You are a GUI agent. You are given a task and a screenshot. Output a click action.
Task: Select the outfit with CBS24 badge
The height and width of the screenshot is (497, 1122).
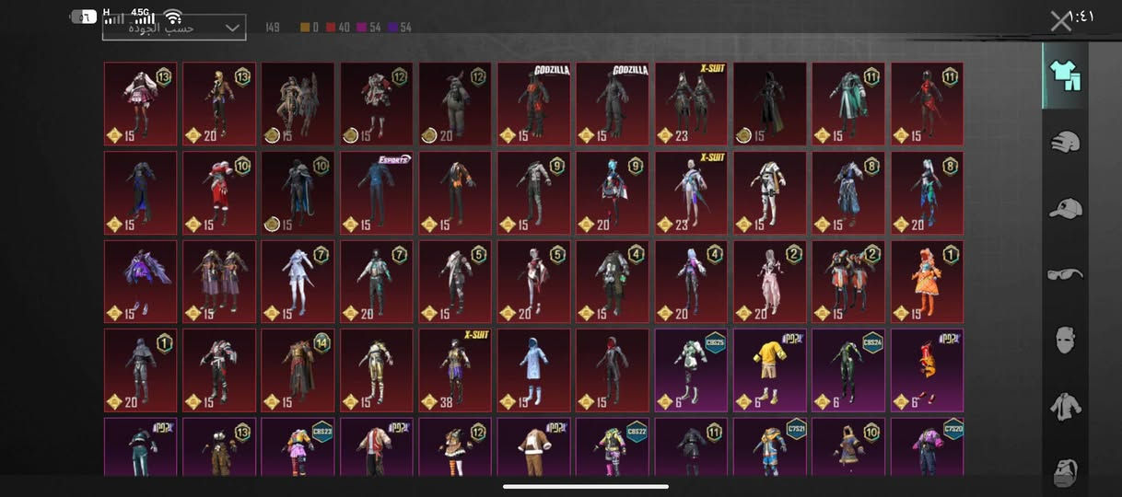coord(847,370)
